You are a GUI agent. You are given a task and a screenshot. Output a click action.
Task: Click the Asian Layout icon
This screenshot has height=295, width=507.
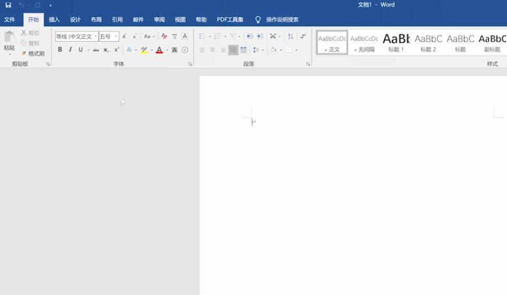273,36
